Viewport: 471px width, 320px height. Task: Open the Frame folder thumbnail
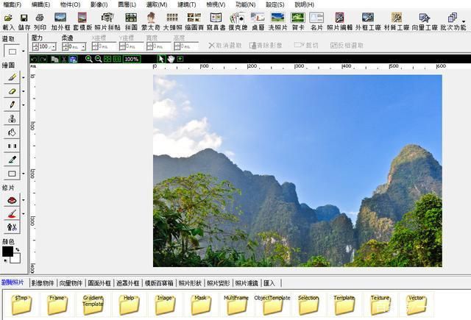(x=57, y=305)
